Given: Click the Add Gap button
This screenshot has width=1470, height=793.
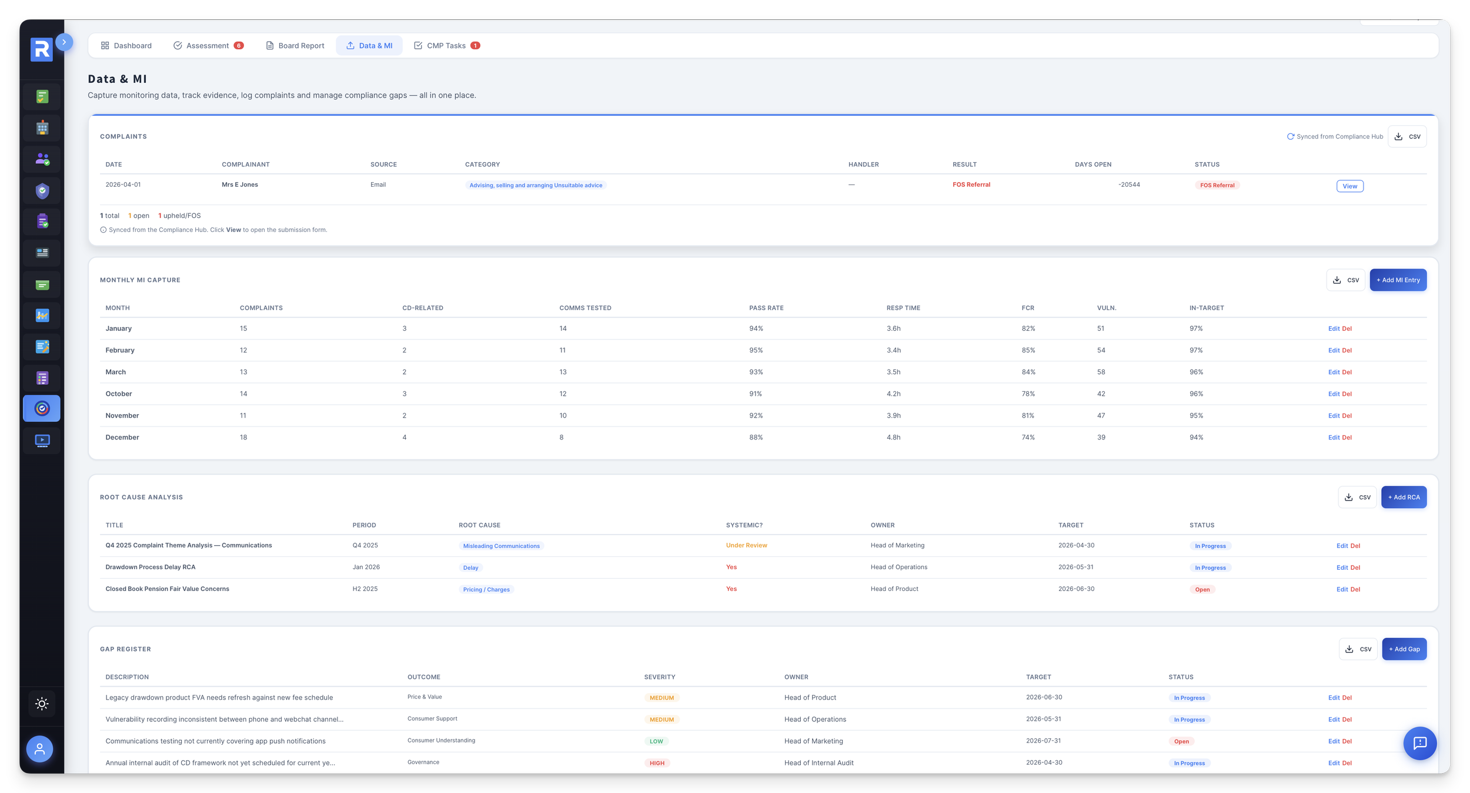Looking at the screenshot, I should click(1404, 649).
